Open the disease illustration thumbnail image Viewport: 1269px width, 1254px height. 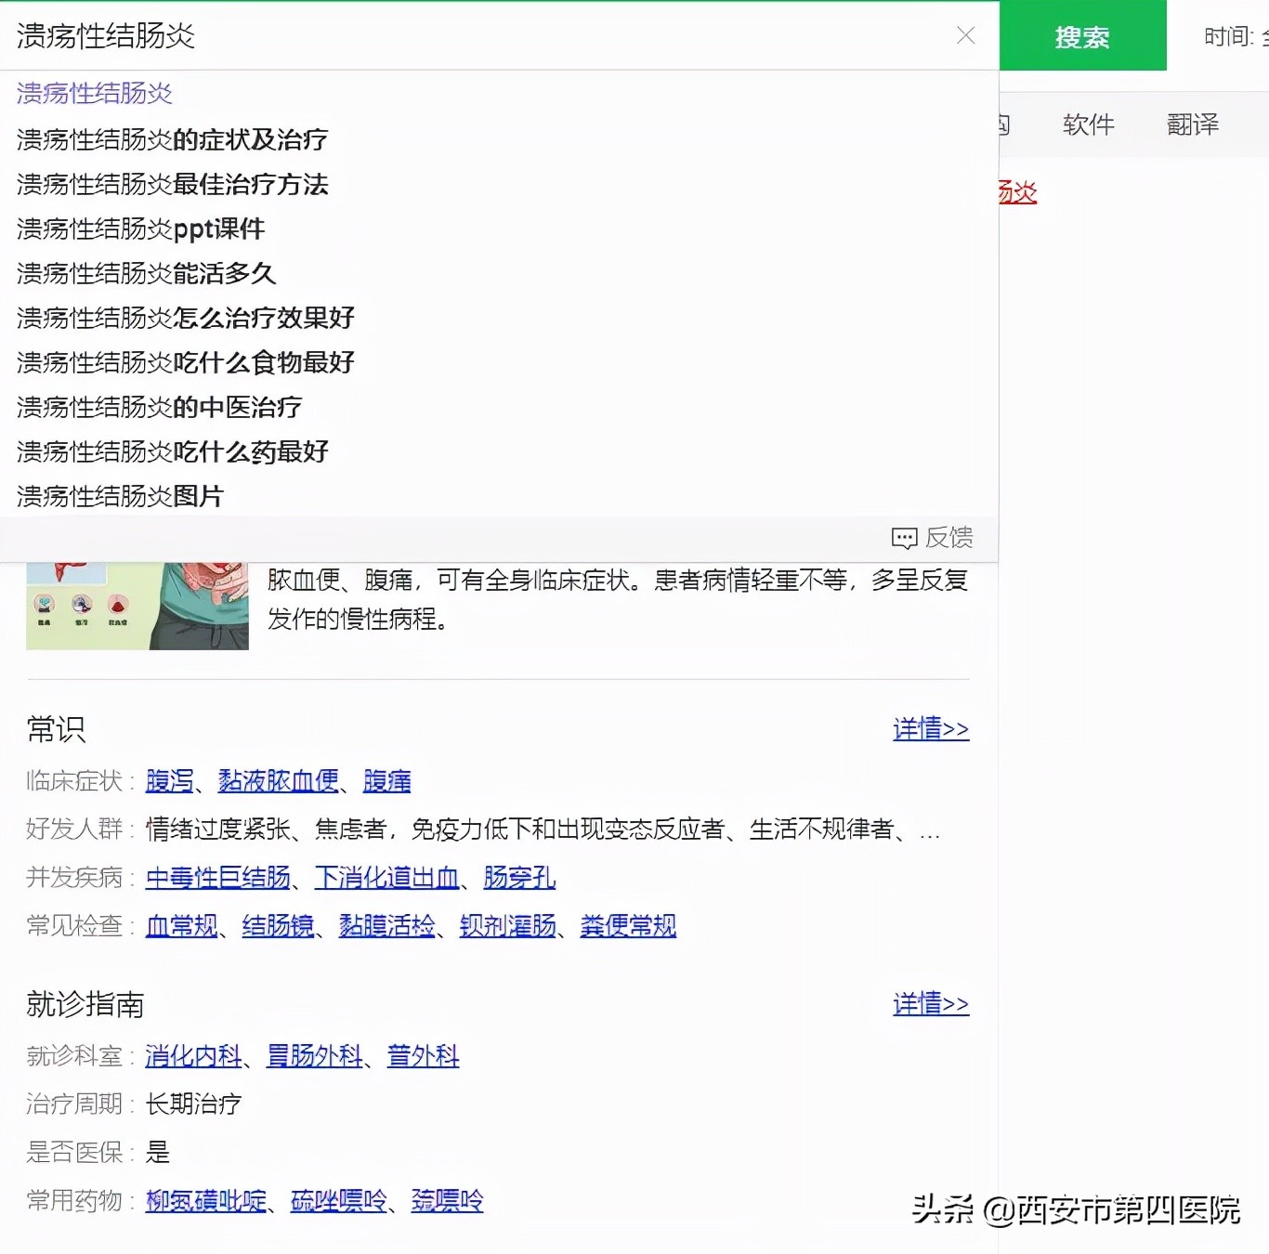coord(137,602)
